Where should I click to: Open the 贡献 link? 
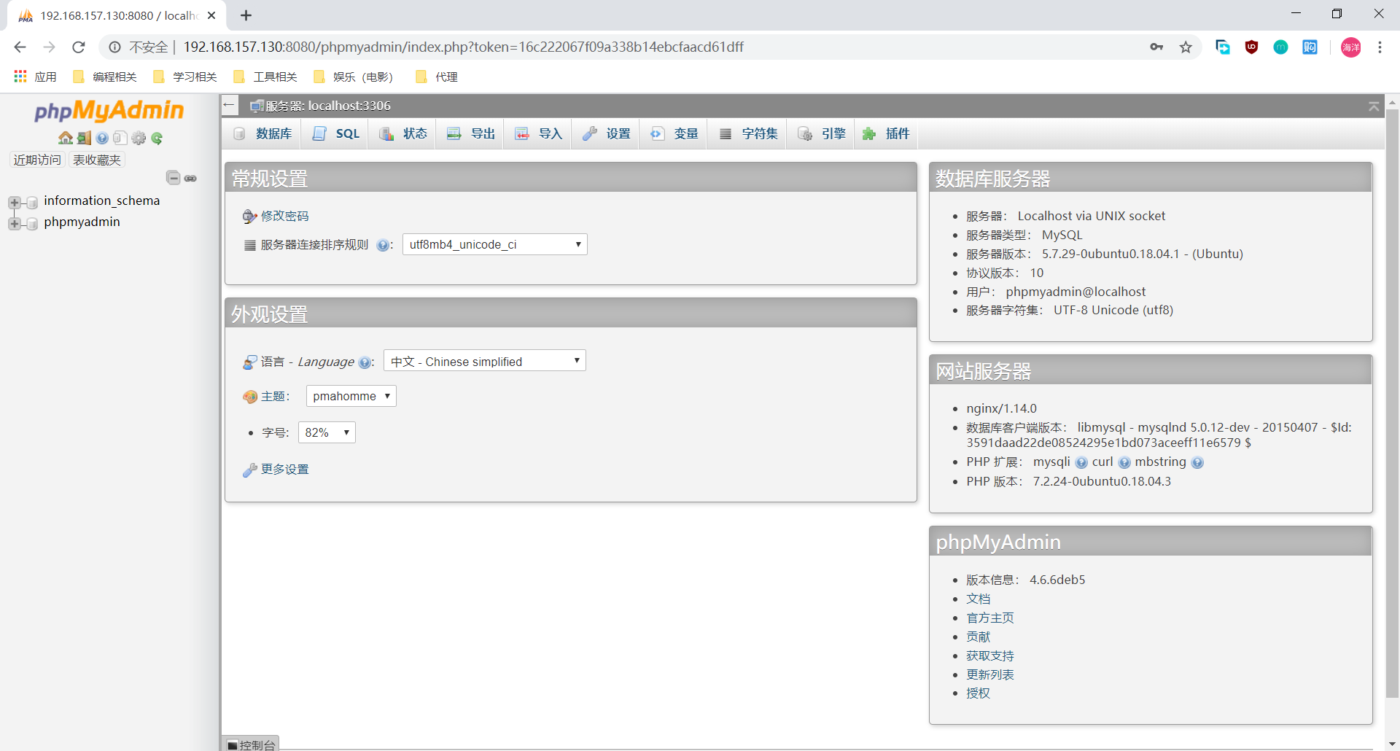click(978, 637)
